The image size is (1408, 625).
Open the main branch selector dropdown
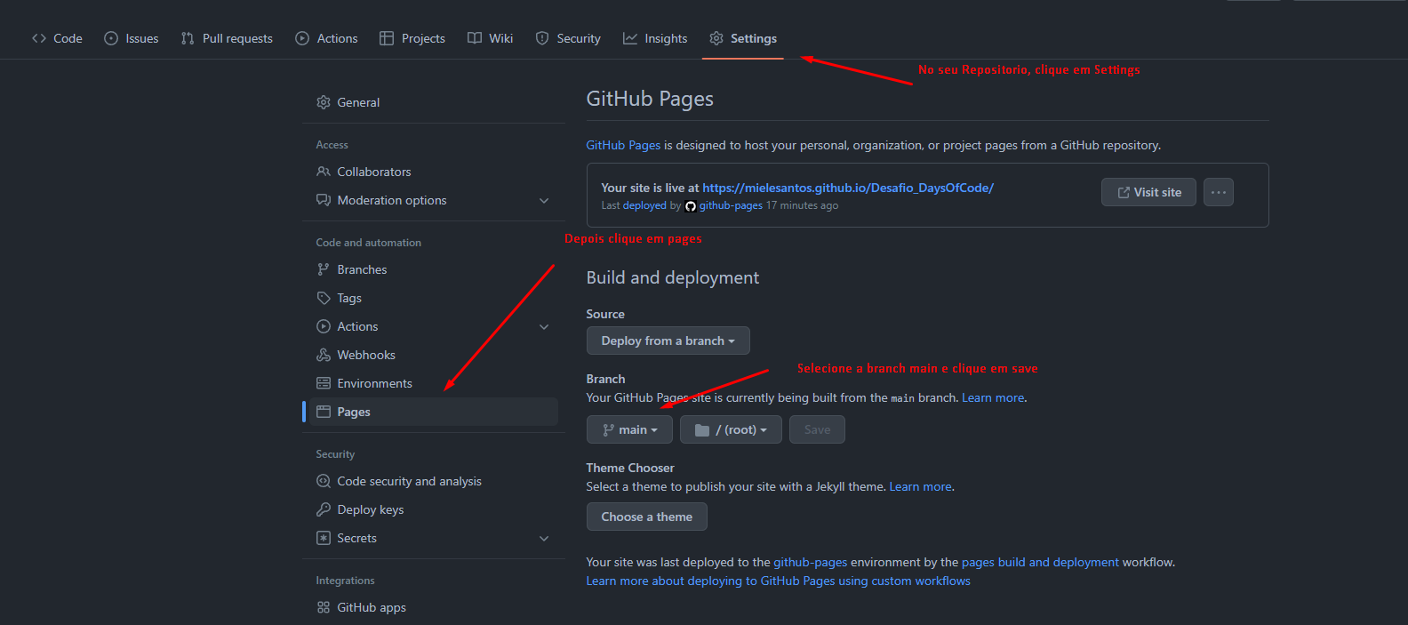[629, 429]
